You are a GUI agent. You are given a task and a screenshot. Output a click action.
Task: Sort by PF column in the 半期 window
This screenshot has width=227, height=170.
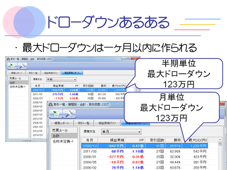pos(71,86)
